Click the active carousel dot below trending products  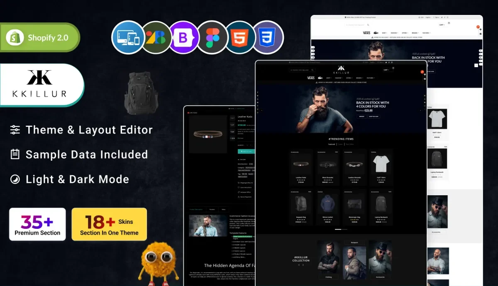pos(338,229)
